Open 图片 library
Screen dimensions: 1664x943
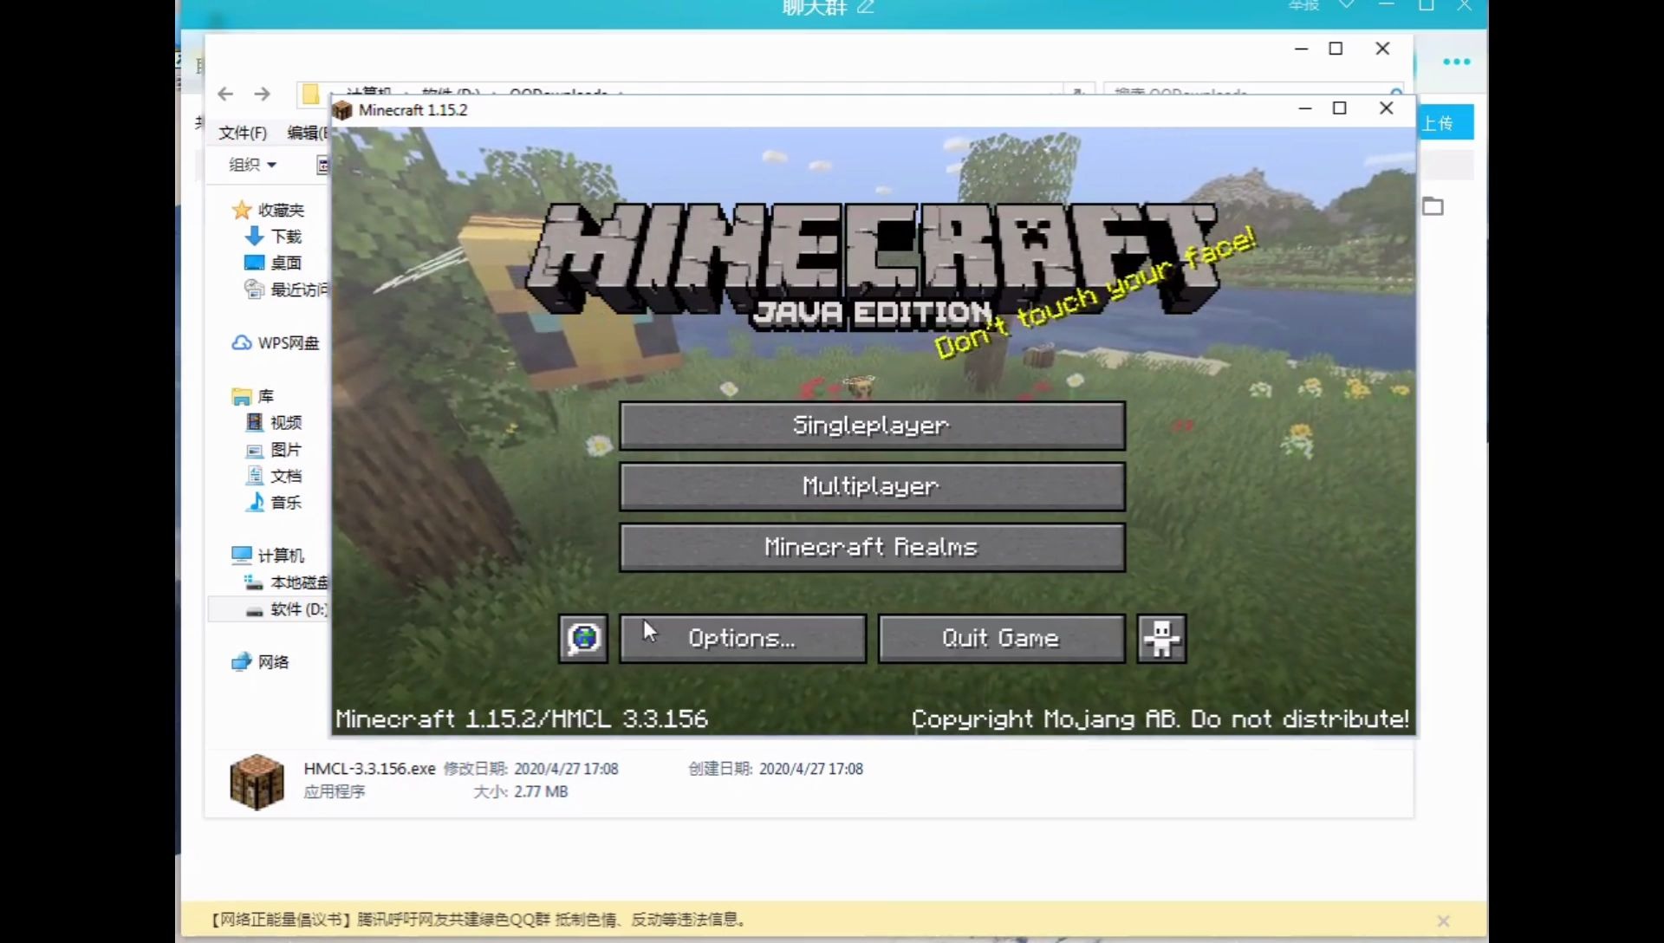tap(286, 450)
